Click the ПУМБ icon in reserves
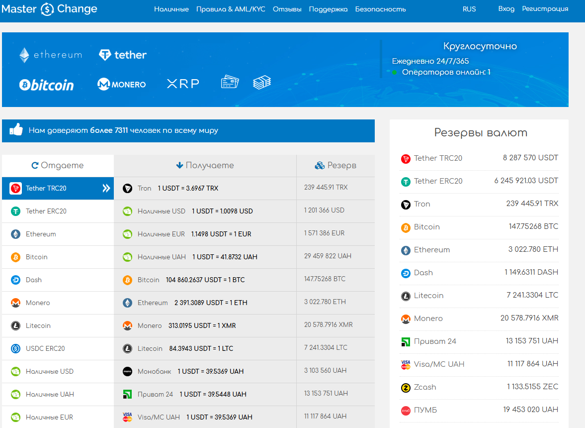585x428 pixels. 406,411
